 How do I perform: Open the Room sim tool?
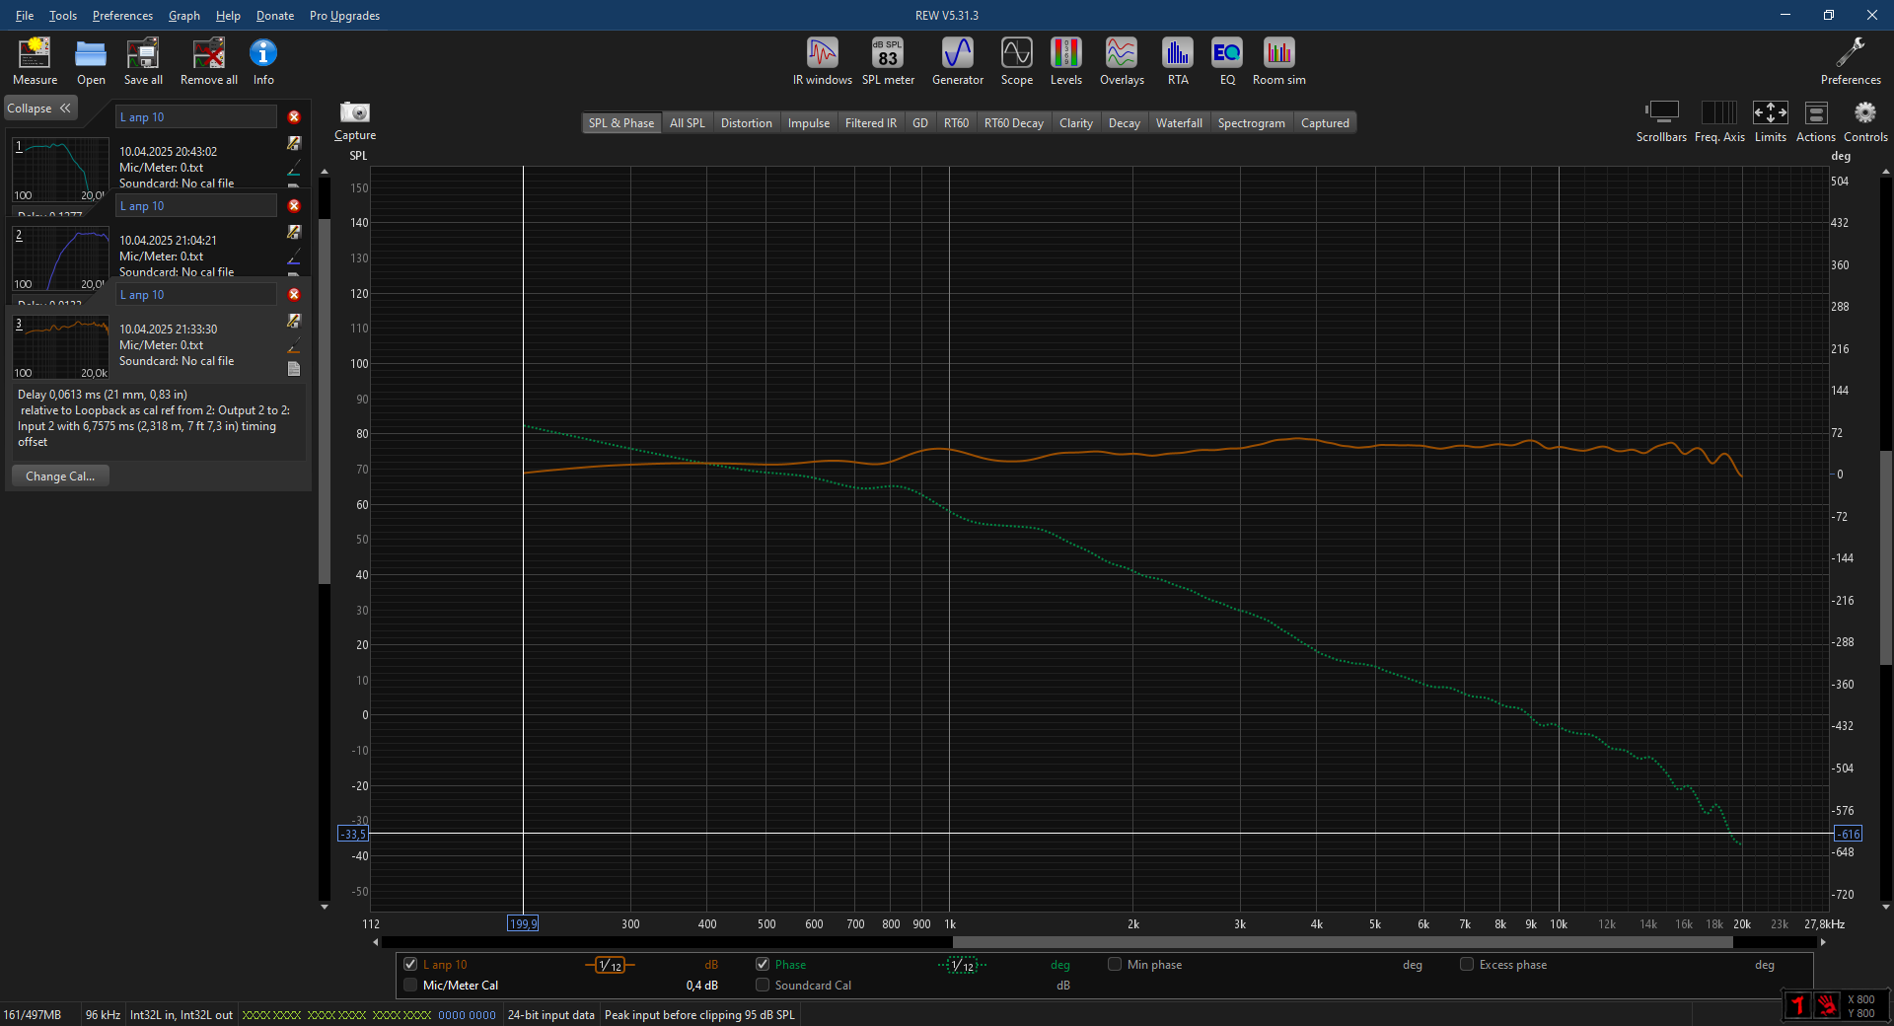pyautogui.click(x=1278, y=61)
